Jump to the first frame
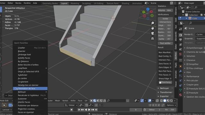The image size is (205, 115). coord(79,110)
